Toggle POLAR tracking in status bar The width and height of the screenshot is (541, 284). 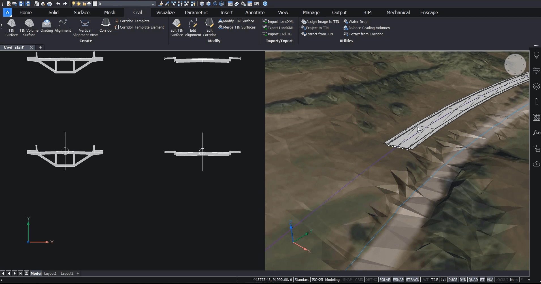click(385, 279)
